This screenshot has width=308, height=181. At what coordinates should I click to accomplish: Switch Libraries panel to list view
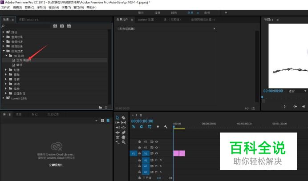click(108, 121)
